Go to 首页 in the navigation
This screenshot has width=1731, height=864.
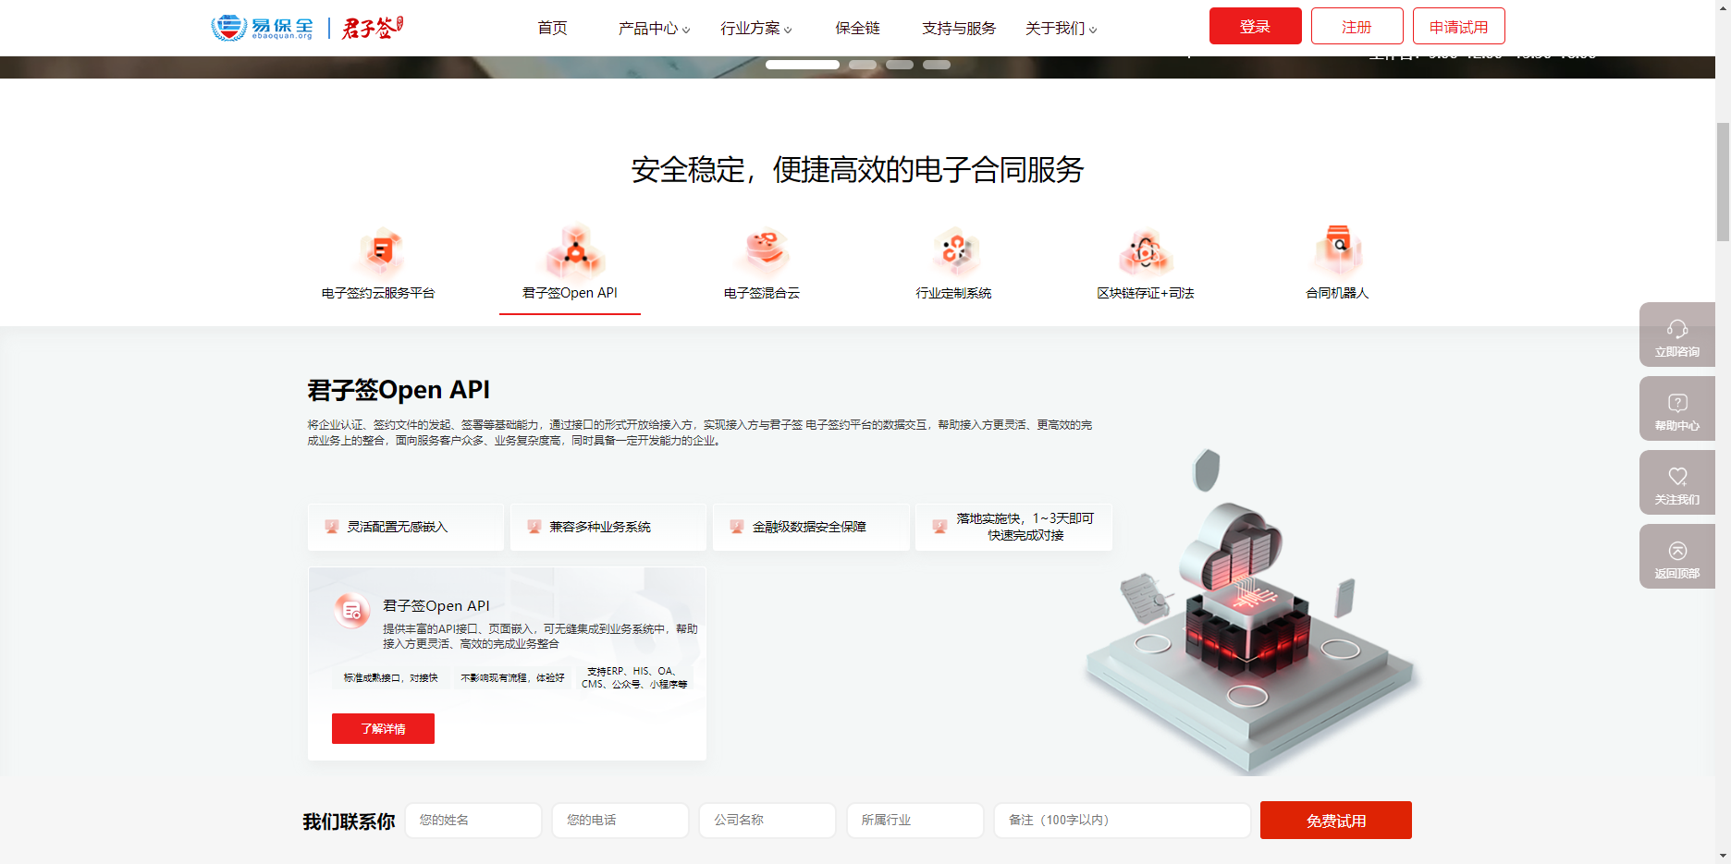(x=552, y=29)
